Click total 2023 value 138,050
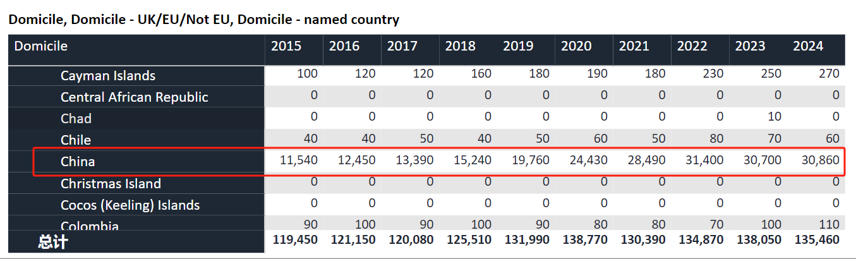856x259 pixels. 759,240
